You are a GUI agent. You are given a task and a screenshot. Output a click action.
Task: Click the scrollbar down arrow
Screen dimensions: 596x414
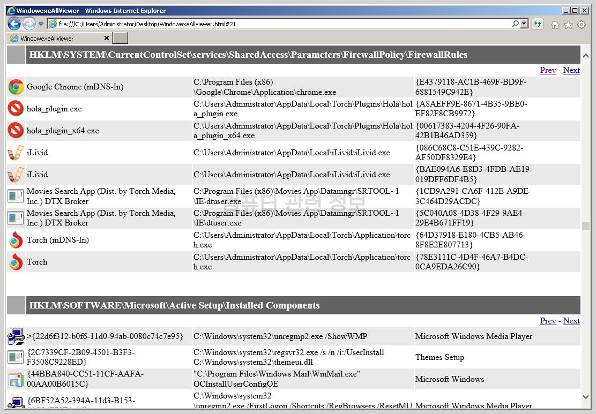tap(586, 396)
